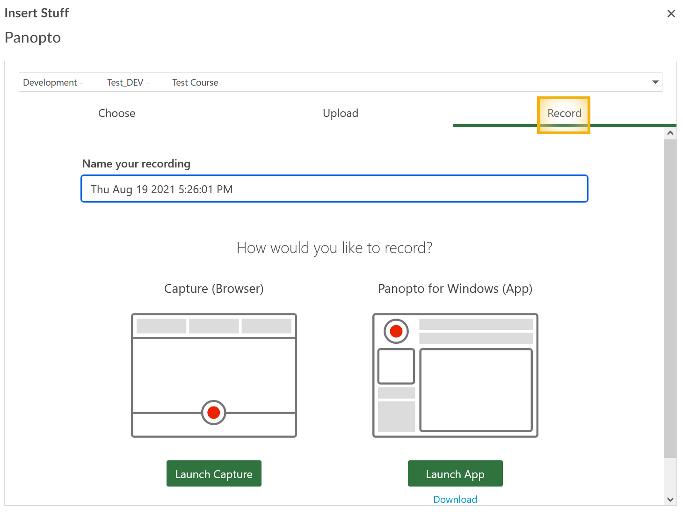The width and height of the screenshot is (683, 516).
Task: Click the red record dot in Windows app illustration
Action: point(396,331)
